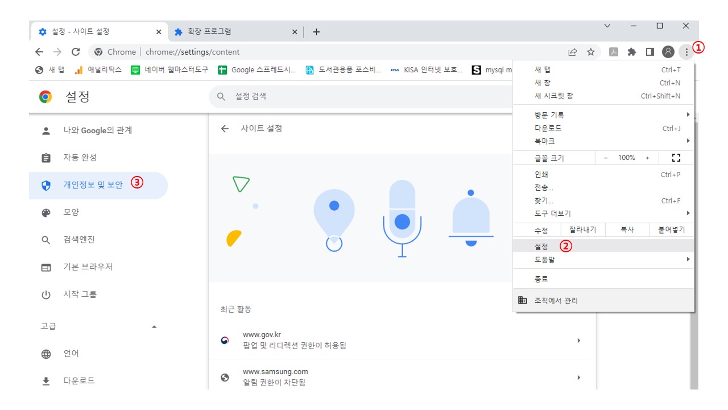Open a new tab with the plus button

[316, 32]
